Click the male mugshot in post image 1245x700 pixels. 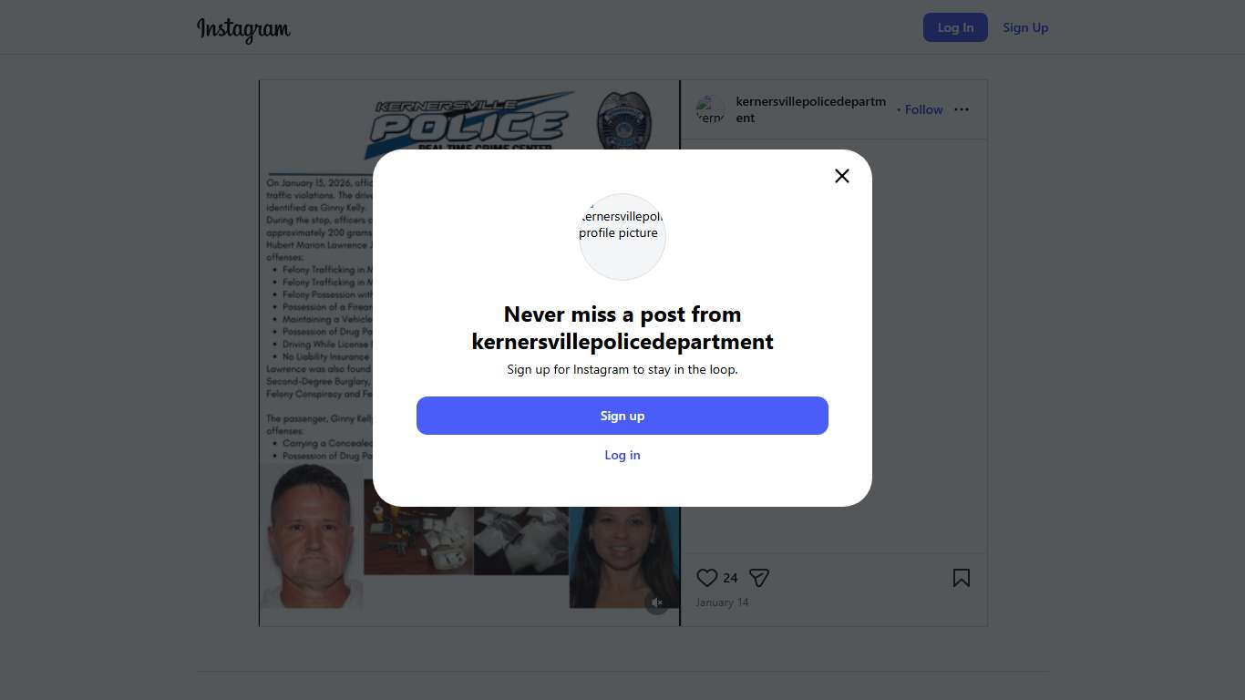[311, 536]
